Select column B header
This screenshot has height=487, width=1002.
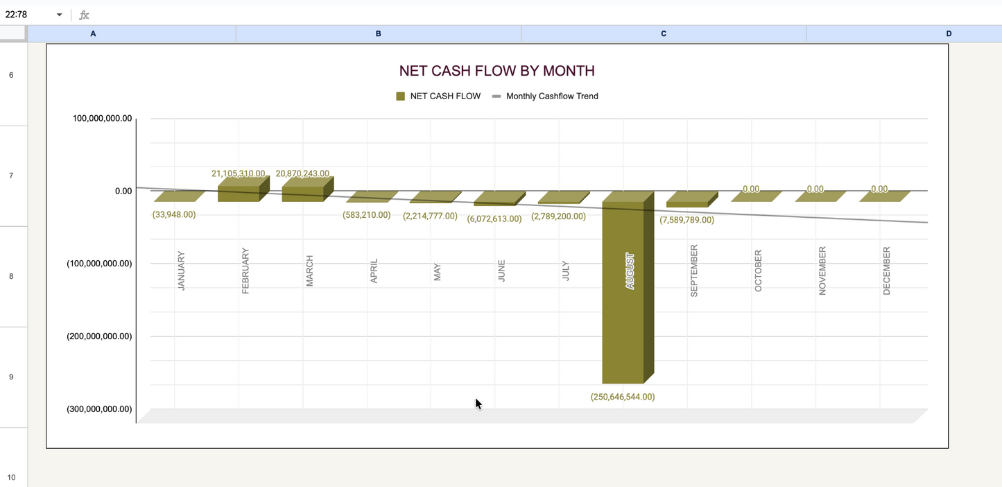[379, 33]
